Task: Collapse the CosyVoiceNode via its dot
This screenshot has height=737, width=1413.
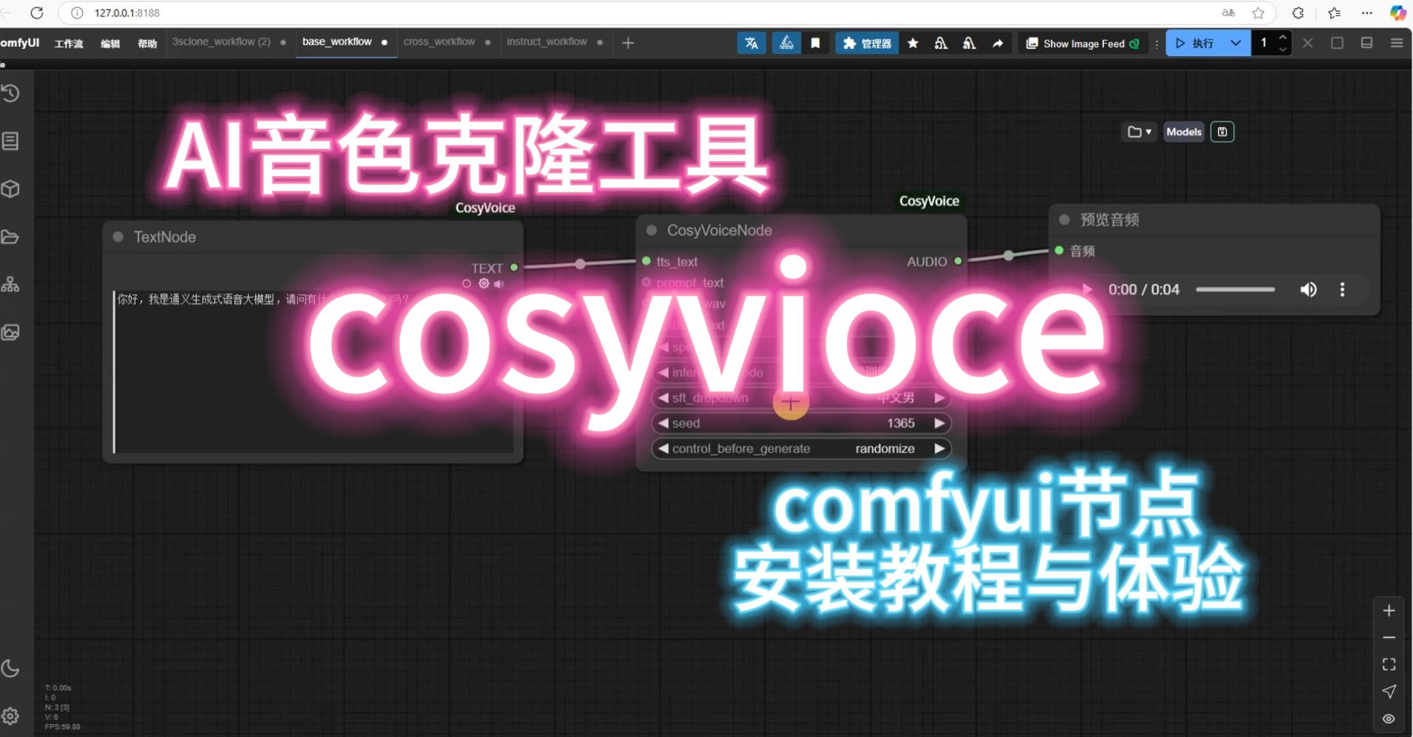Action: [651, 231]
